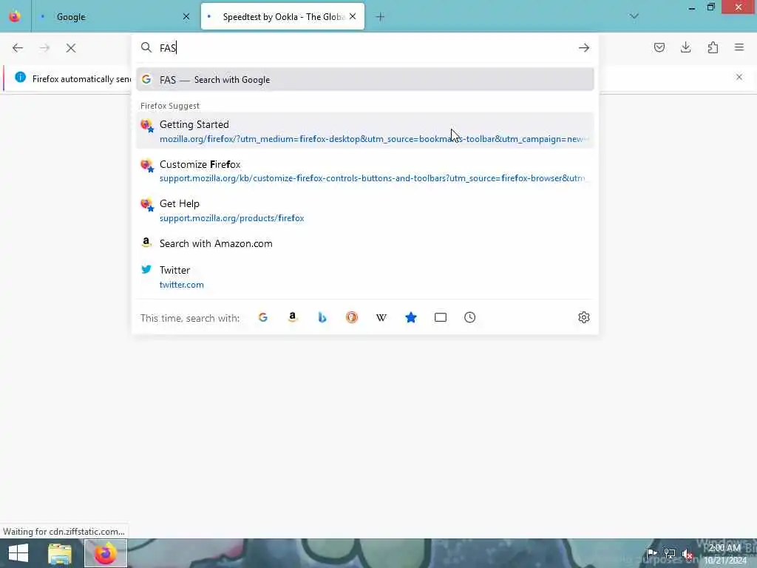Screen dimensions: 757x568
Task: Open the Get Help suggestion
Action: coord(365,211)
